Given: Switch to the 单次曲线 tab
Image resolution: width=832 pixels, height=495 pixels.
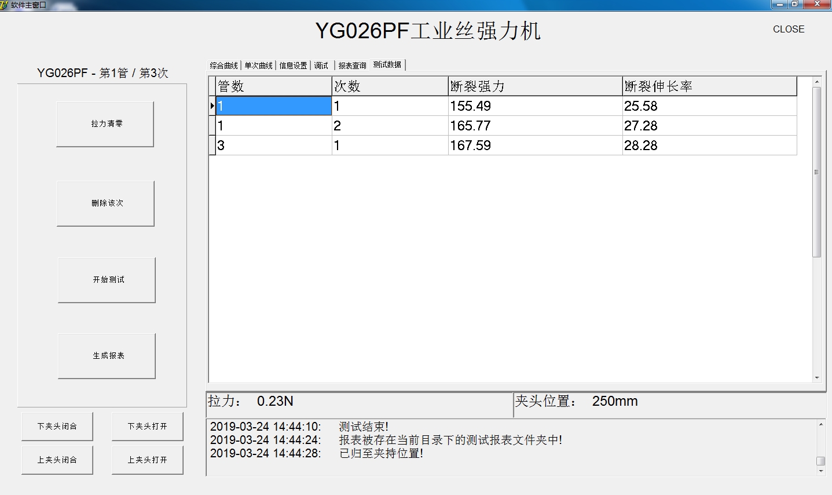Looking at the screenshot, I should 258,65.
